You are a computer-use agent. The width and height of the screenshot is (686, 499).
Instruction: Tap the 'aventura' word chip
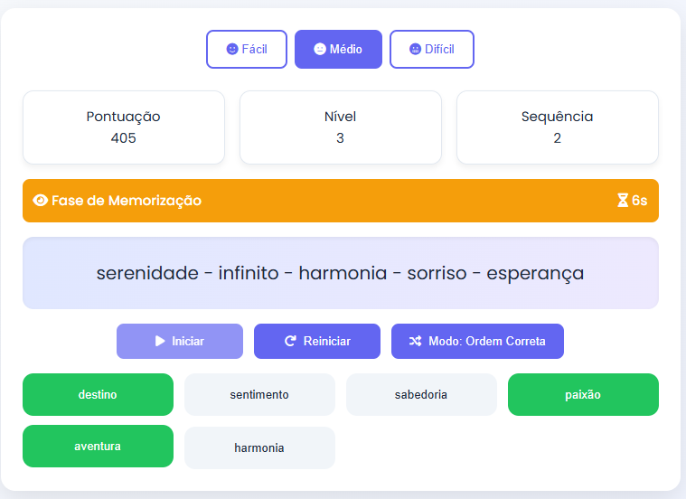tap(98, 446)
